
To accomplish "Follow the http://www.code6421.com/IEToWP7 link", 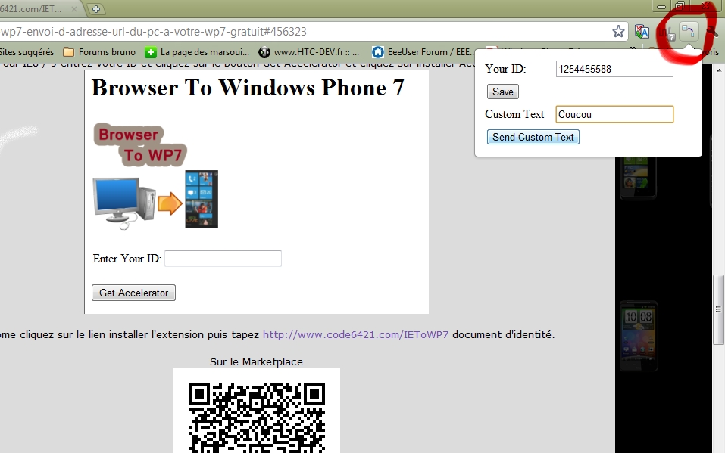I will (355, 334).
